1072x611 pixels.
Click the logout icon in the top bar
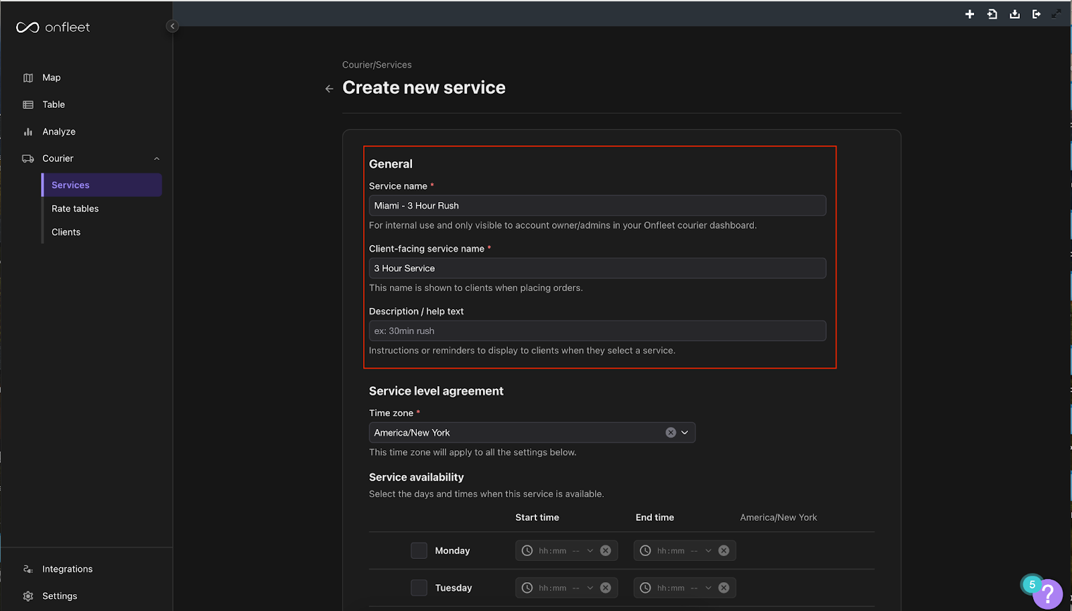1036,14
